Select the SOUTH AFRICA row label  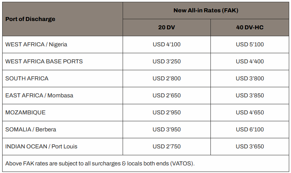(27, 79)
